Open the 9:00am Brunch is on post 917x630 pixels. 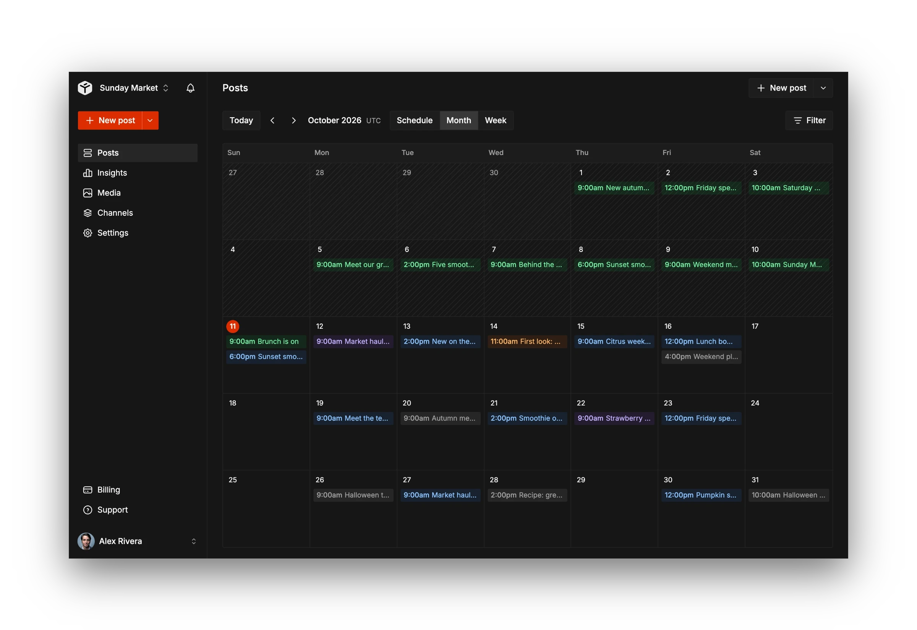coord(266,341)
